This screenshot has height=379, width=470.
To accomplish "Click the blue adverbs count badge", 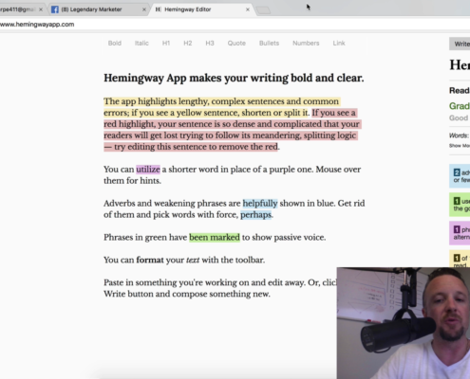I will [457, 172].
